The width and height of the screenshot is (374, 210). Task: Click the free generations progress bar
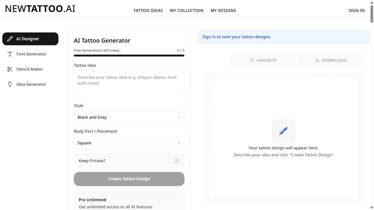(x=129, y=55)
